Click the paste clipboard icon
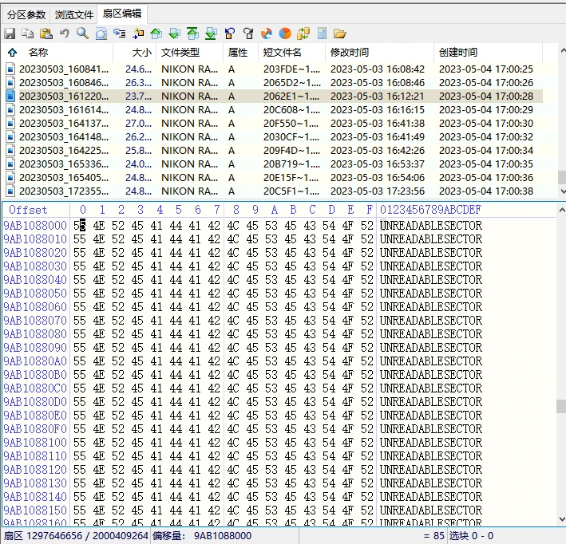The height and width of the screenshot is (544, 566). [46, 34]
